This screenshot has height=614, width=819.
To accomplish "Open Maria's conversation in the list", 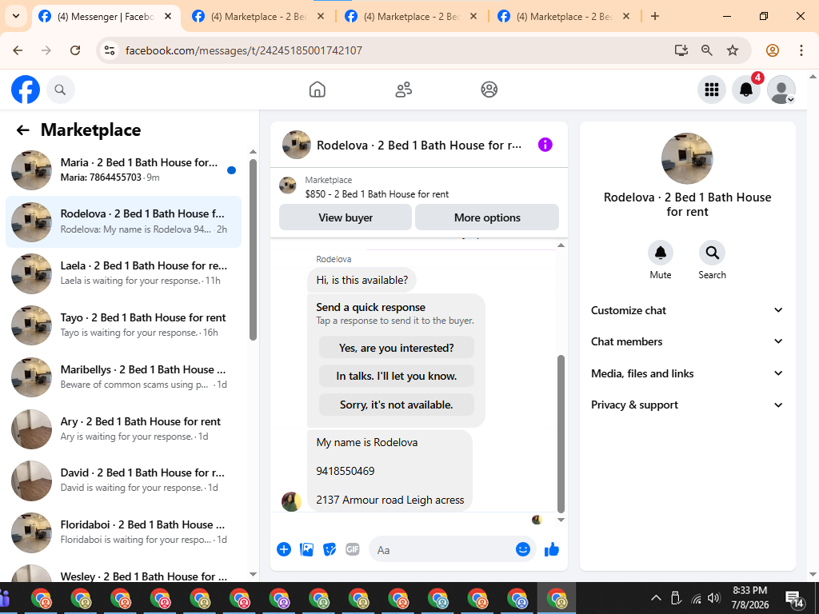I will tap(124, 169).
